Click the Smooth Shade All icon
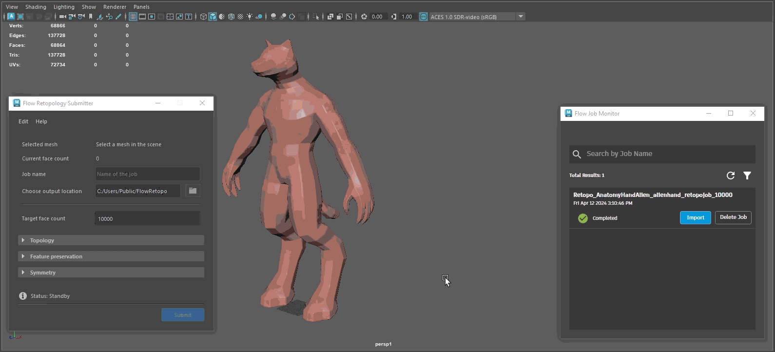The width and height of the screenshot is (775, 352). [213, 17]
